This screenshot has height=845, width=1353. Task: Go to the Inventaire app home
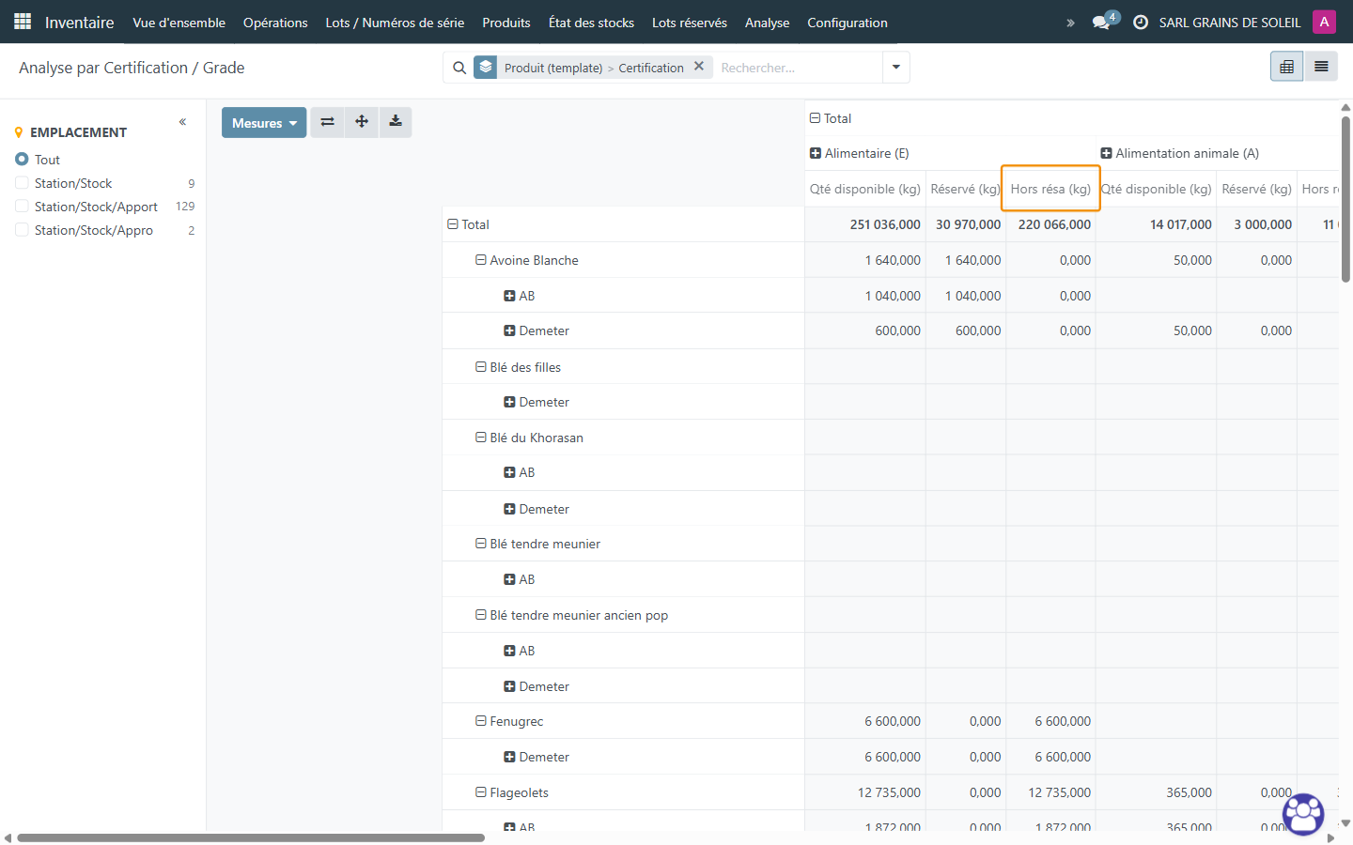80,23
